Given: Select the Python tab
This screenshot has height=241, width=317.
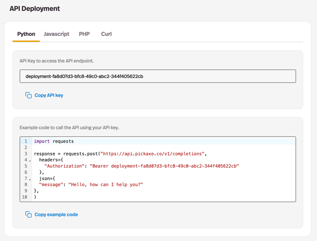Looking at the screenshot, I should (x=26, y=34).
